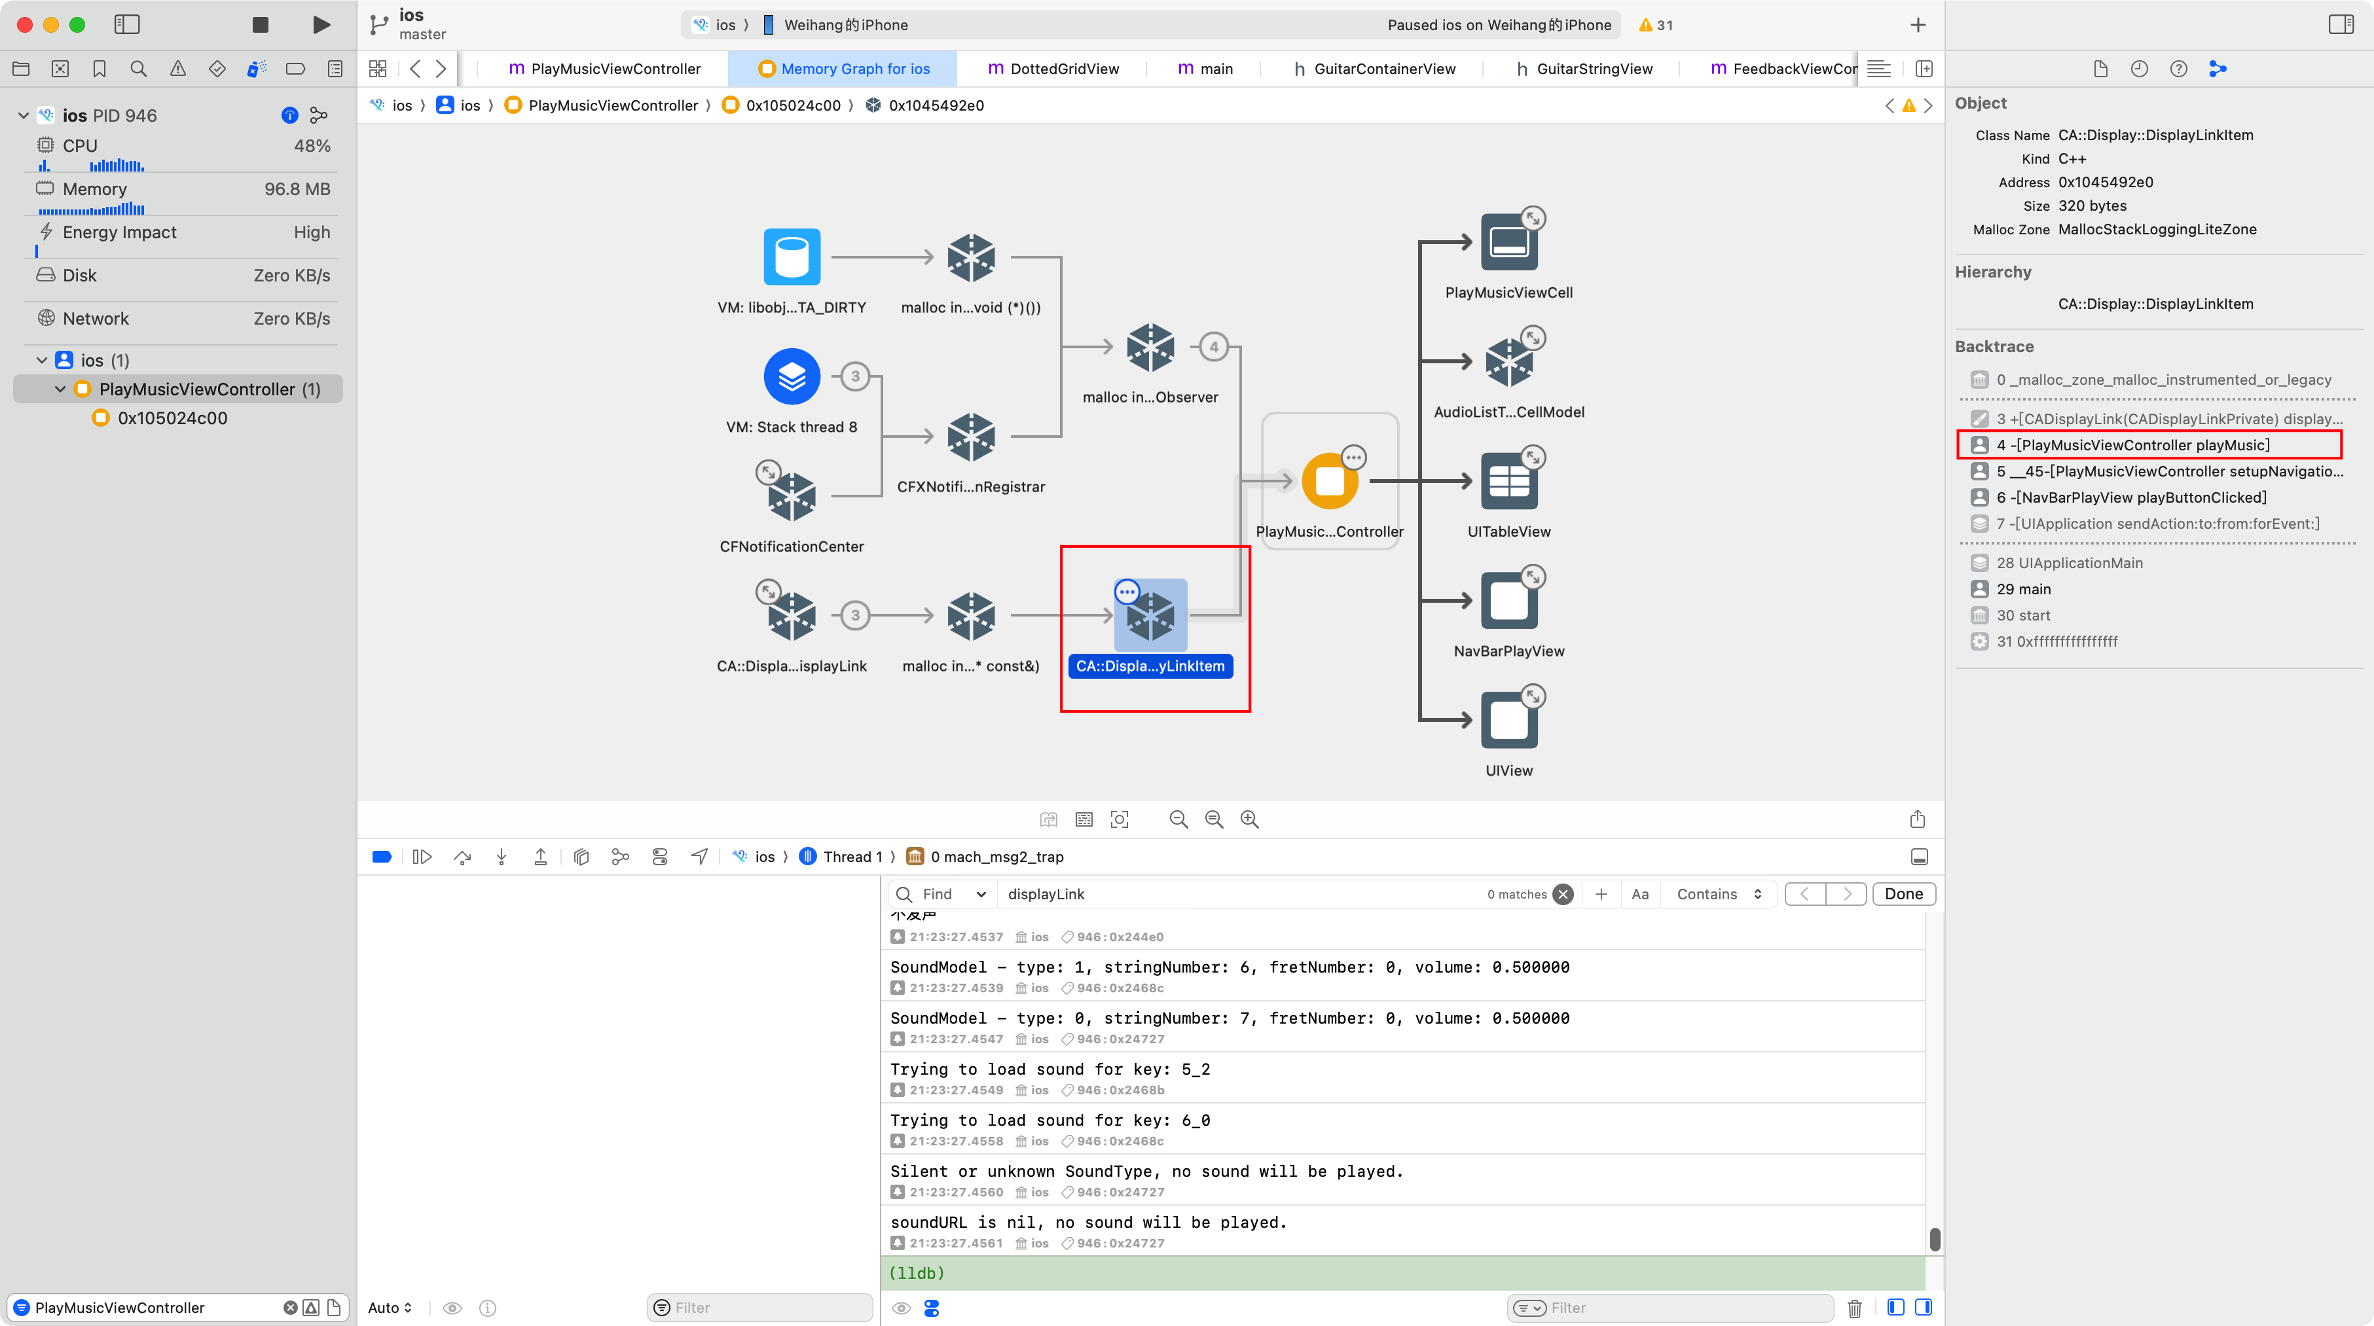Hide the debug area

(x=1920, y=857)
